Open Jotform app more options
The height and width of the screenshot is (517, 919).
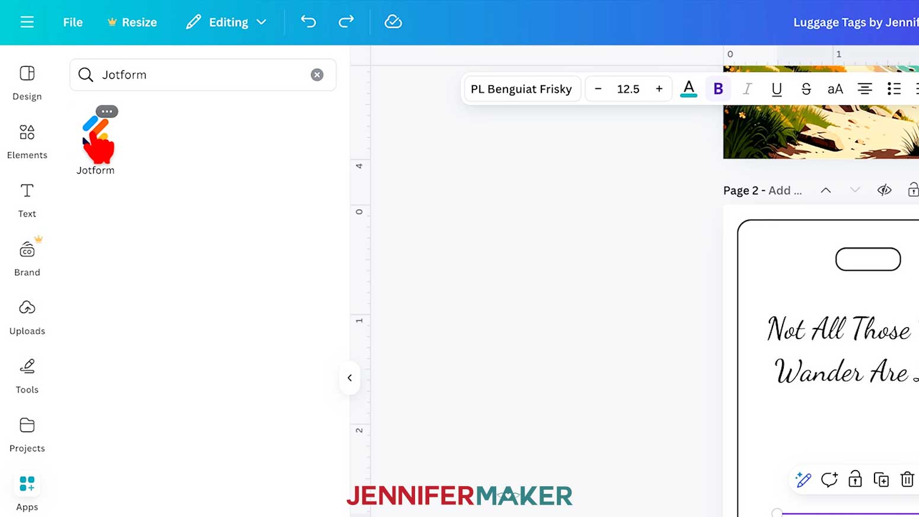pyautogui.click(x=107, y=111)
